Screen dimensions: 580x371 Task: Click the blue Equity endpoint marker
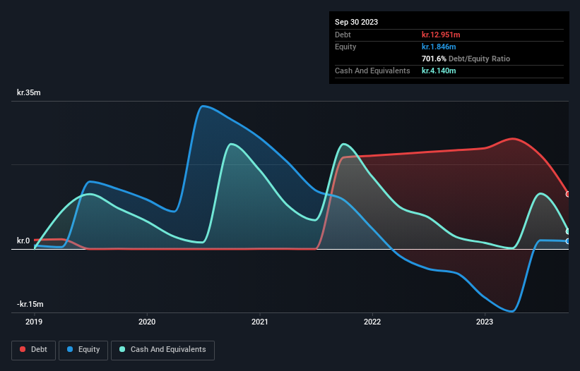[x=568, y=241]
